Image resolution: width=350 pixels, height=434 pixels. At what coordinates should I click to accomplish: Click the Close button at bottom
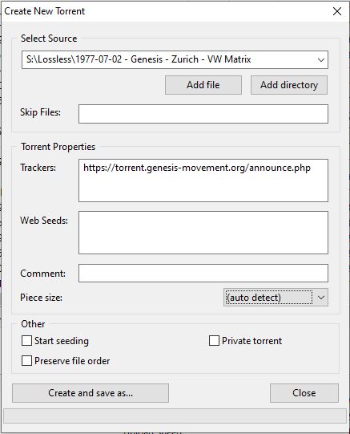click(x=304, y=393)
